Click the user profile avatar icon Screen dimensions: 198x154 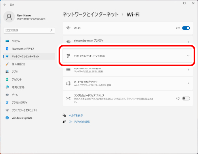(9, 17)
